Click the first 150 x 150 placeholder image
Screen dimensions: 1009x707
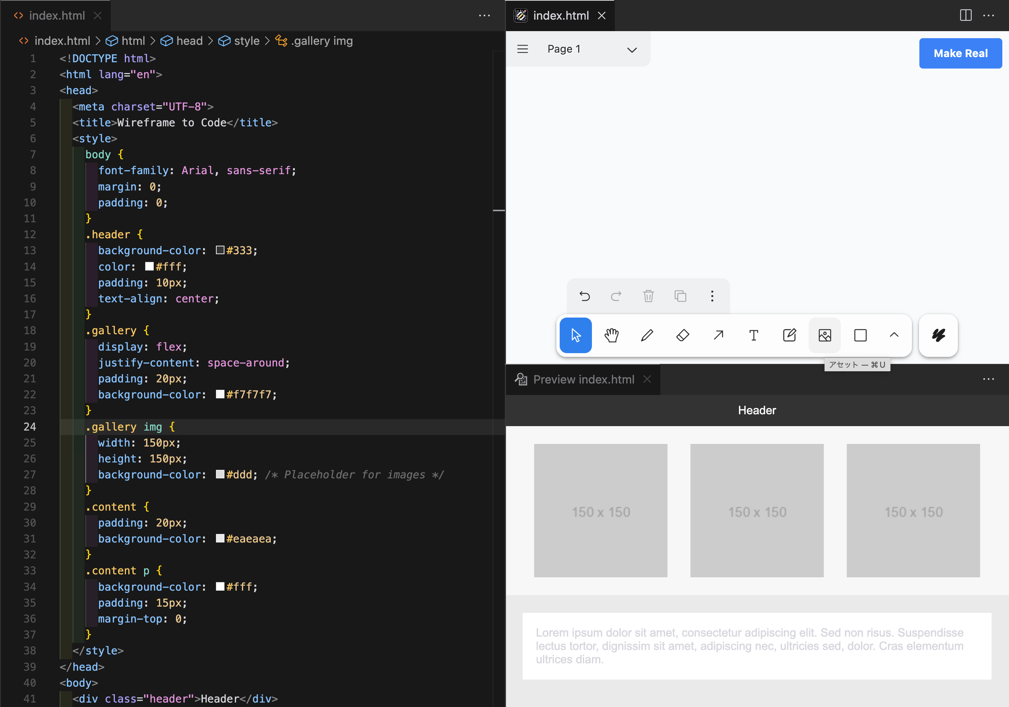600,511
